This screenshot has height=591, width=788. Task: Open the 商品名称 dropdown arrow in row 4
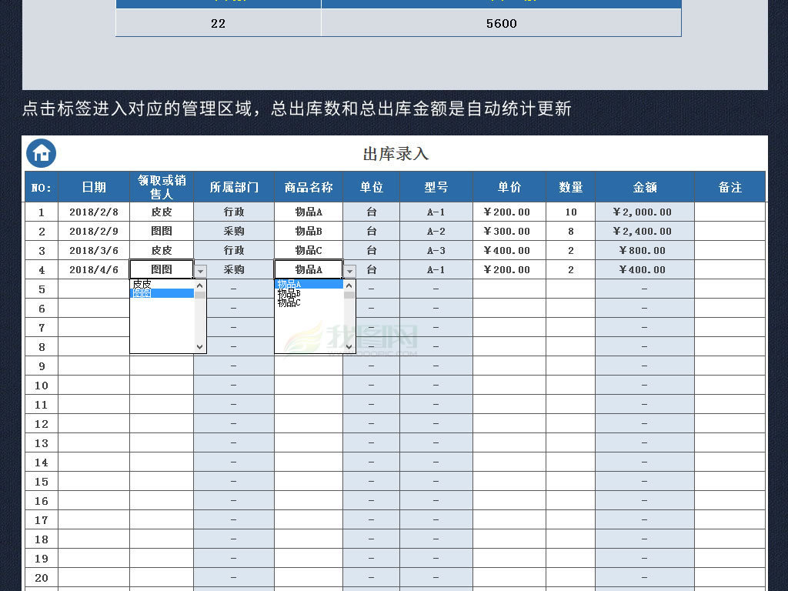pos(350,269)
